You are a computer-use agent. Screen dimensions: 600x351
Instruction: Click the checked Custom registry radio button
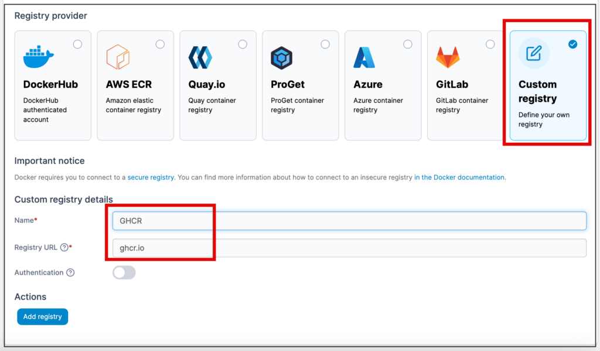point(573,44)
